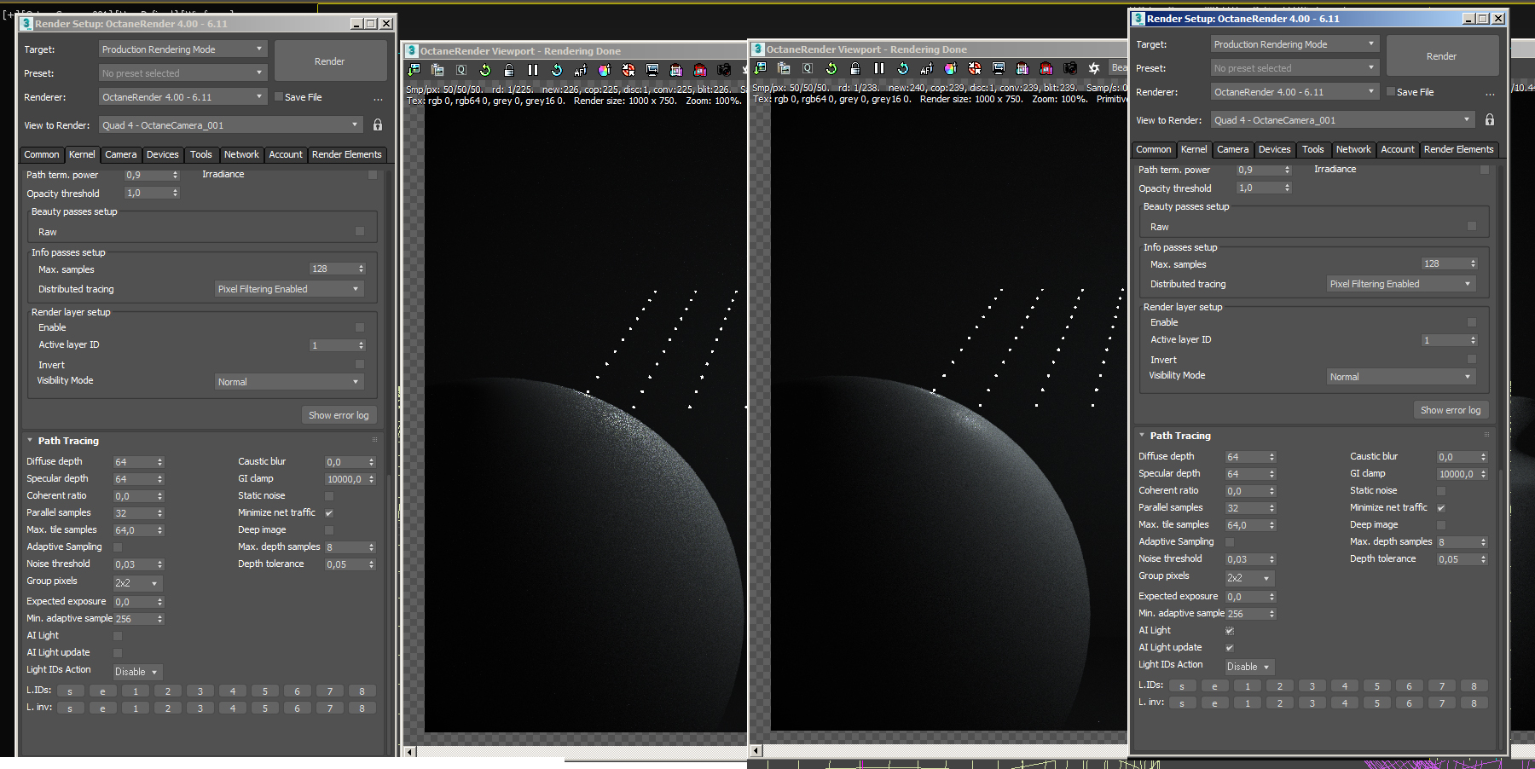Select color wheel picker icon in right viewport
Image resolution: width=1535 pixels, height=769 pixels.
tap(951, 68)
